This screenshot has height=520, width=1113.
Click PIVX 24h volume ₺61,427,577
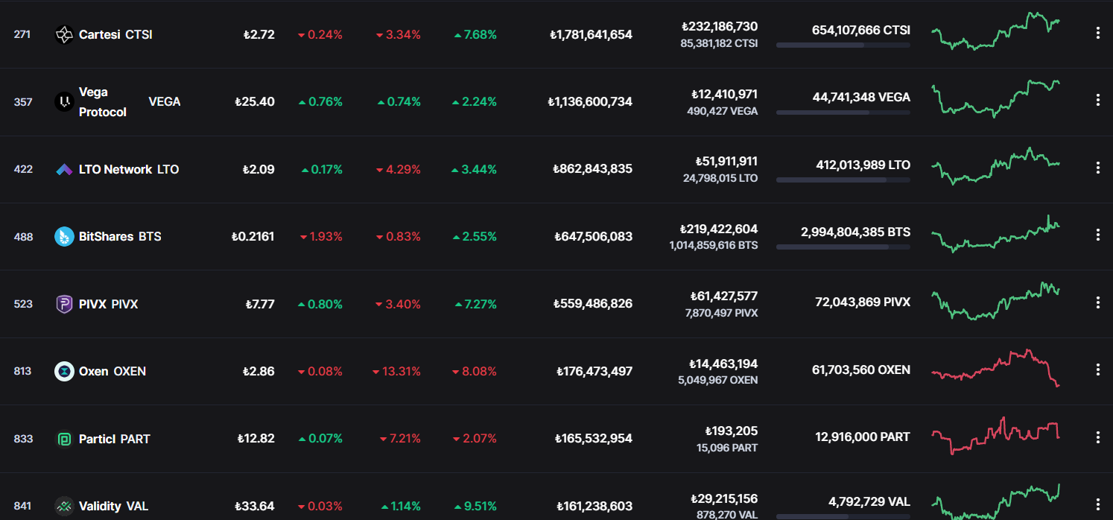click(x=725, y=296)
